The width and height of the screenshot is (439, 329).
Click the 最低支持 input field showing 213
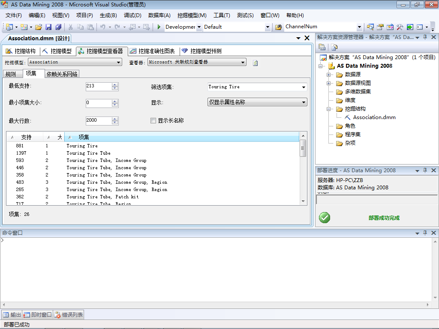[x=99, y=87]
